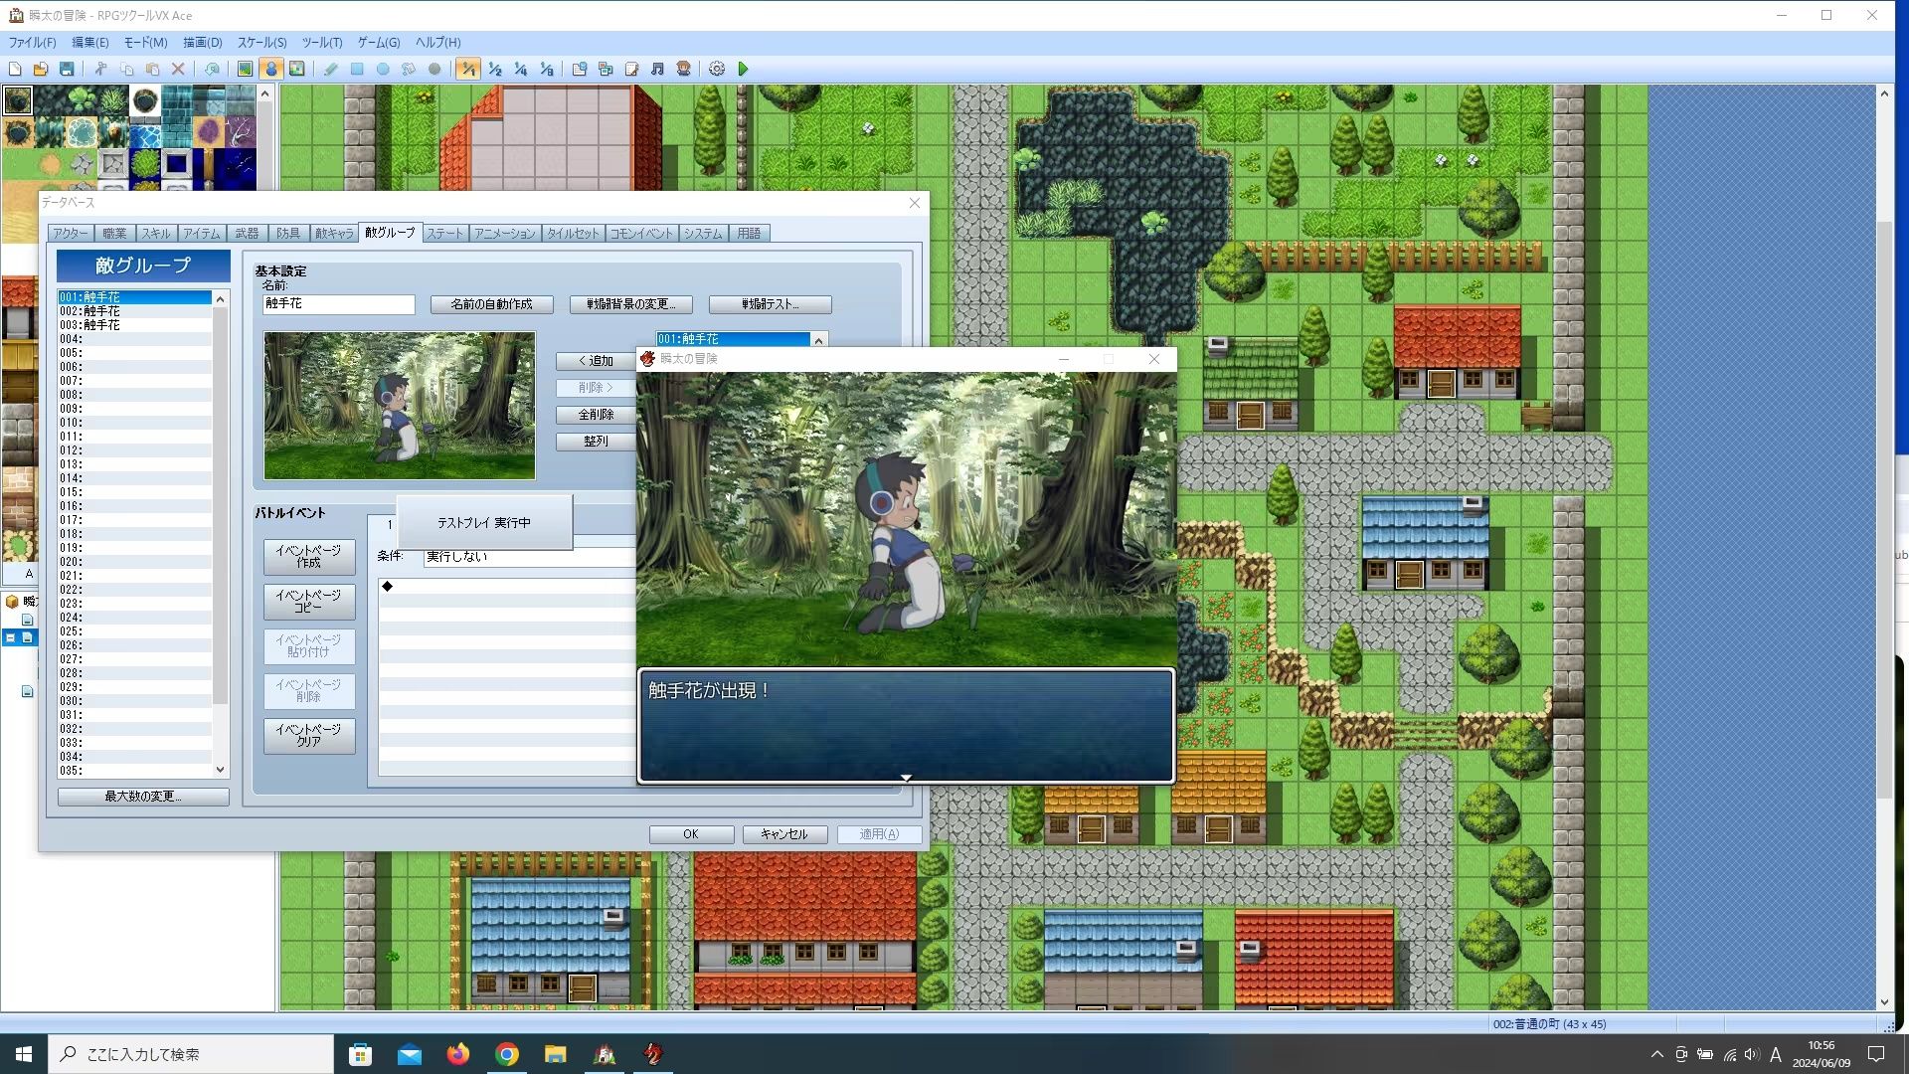Viewport: 1909px width, 1074px height.
Task: Click the イベントページクリア button
Action: [309, 736]
